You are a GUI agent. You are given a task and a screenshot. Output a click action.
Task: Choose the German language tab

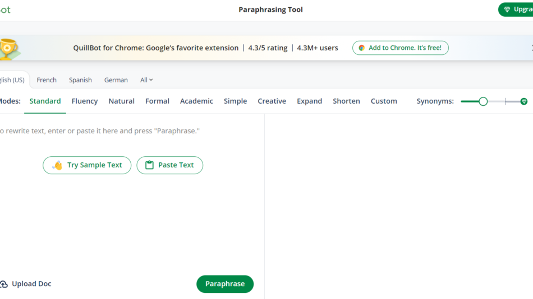tap(116, 80)
